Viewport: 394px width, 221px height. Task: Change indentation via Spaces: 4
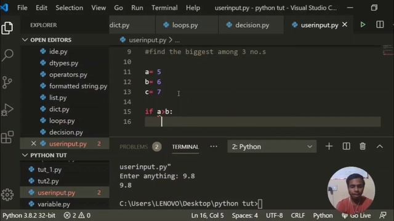tap(245, 215)
